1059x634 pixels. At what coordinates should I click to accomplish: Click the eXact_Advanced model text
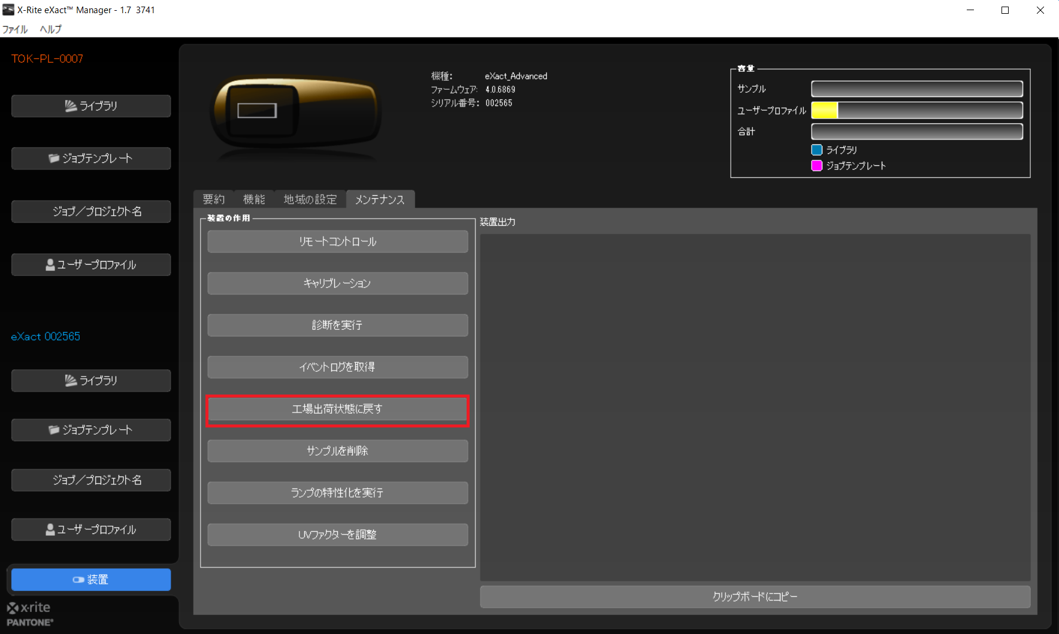(516, 76)
